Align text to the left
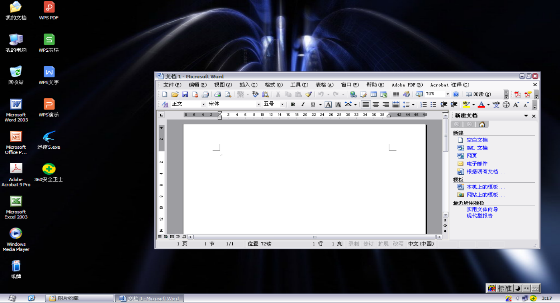Viewport: 560px width, 303px height. (x=366, y=104)
